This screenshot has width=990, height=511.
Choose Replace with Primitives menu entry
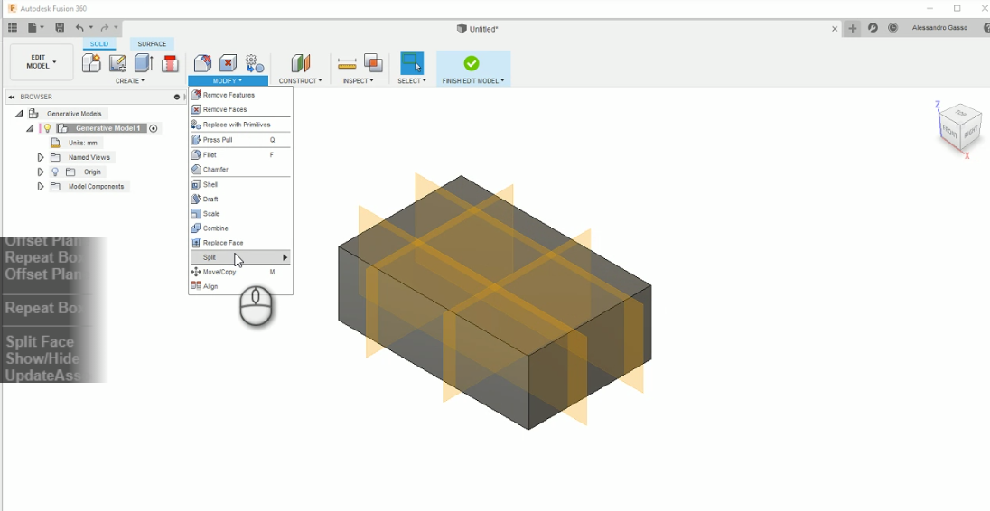pyautogui.click(x=240, y=125)
